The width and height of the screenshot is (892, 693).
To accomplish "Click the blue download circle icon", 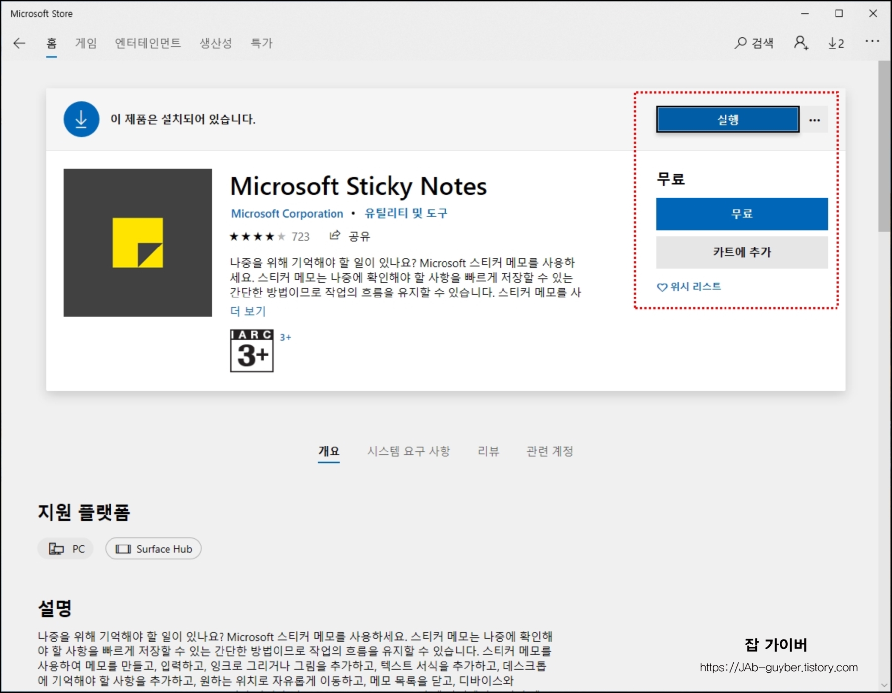I will point(81,119).
